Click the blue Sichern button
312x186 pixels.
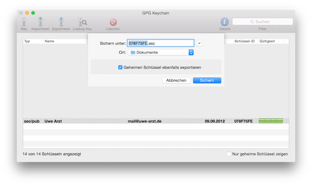point(207,80)
